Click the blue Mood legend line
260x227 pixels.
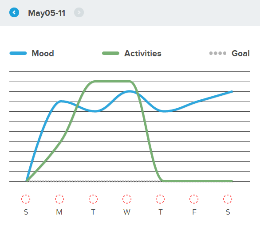pyautogui.click(x=18, y=53)
